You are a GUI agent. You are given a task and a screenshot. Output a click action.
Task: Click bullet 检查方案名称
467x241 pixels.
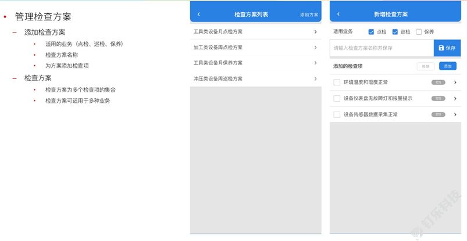pyautogui.click(x=62, y=55)
